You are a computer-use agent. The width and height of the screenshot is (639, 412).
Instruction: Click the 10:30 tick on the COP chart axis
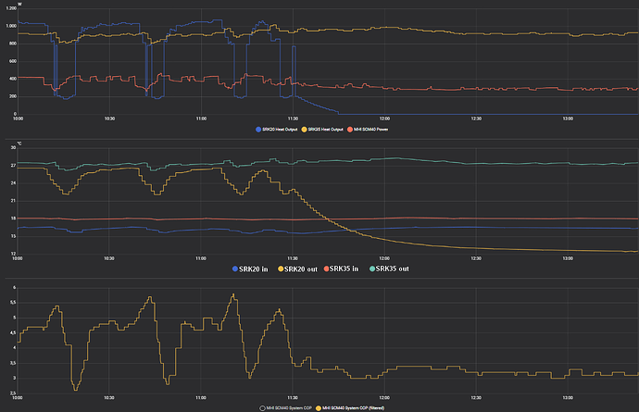(x=109, y=397)
